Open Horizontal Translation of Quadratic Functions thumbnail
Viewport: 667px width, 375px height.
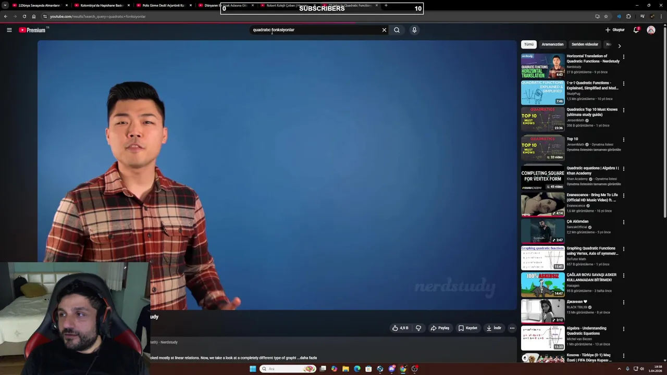pyautogui.click(x=542, y=66)
